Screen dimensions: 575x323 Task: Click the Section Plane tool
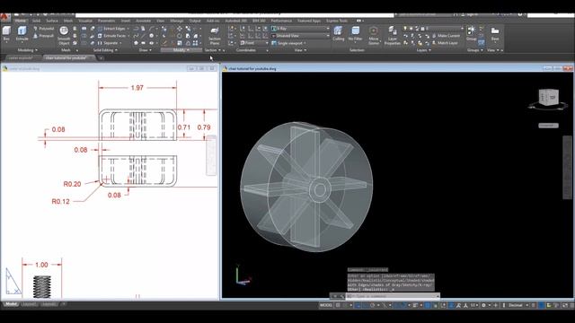pos(215,36)
